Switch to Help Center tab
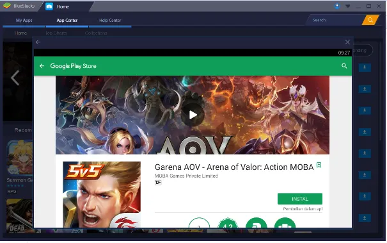This screenshot has height=243, width=387. 110,21
